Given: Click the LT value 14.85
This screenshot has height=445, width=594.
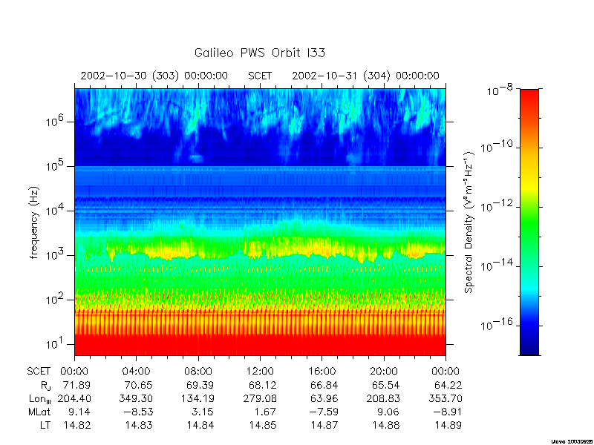Looking at the screenshot, I should (263, 425).
